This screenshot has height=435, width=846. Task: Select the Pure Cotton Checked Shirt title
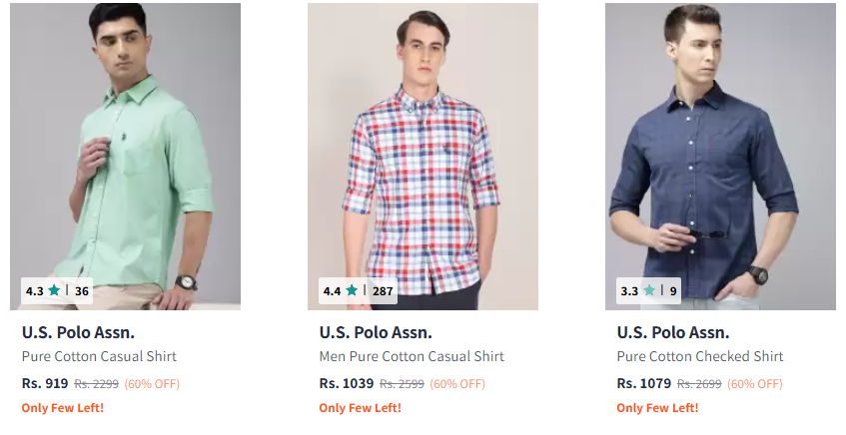[700, 356]
